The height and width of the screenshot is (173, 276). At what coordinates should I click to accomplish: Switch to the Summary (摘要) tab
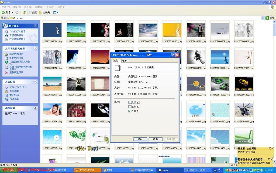[x=124, y=61]
